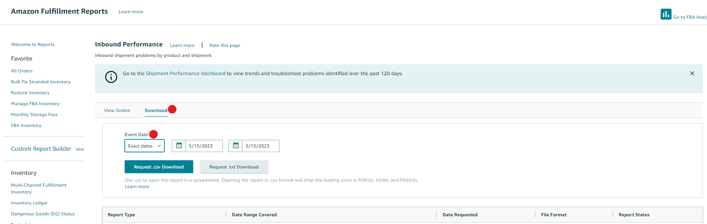Click the Favorite section heading

click(x=21, y=59)
